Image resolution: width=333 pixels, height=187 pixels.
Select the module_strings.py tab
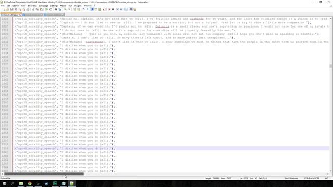point(11,15)
